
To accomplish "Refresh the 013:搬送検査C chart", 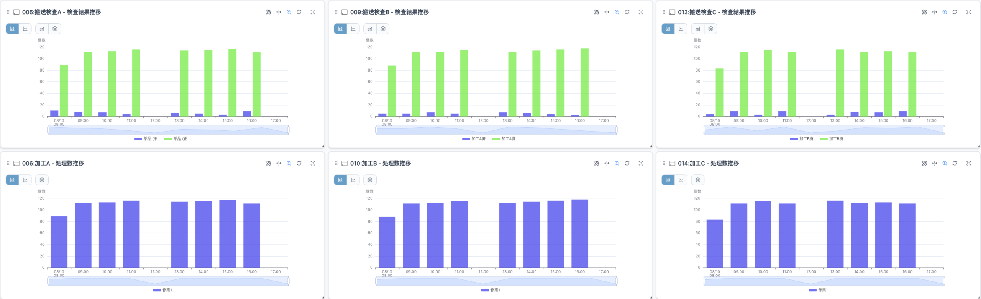I will point(955,12).
